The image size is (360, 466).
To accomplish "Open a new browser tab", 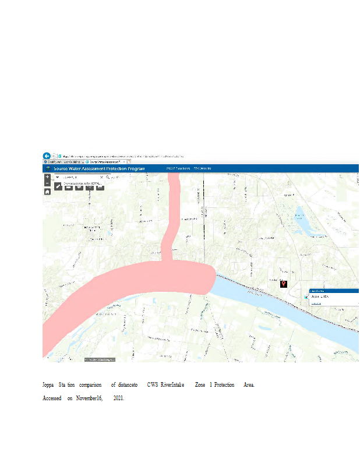I will (129, 161).
